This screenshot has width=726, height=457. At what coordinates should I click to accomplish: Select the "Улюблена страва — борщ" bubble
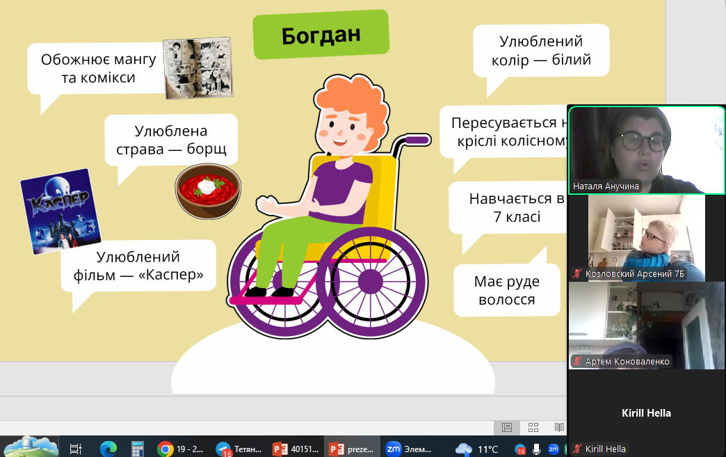click(x=171, y=140)
